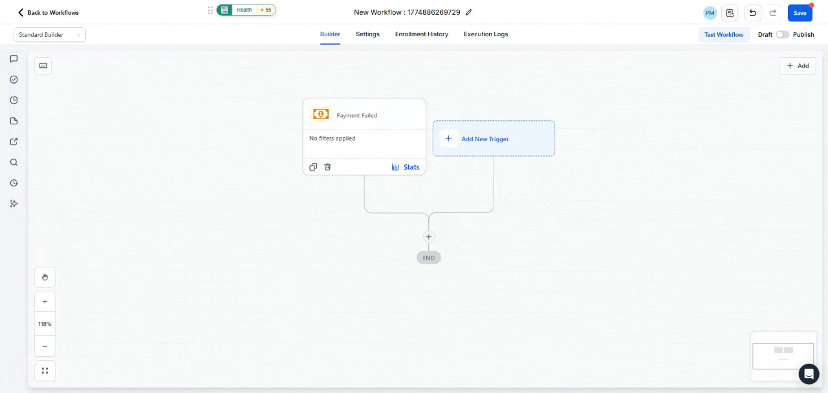Click the No filters applied text
This screenshot has height=393, width=828.
click(x=332, y=139)
